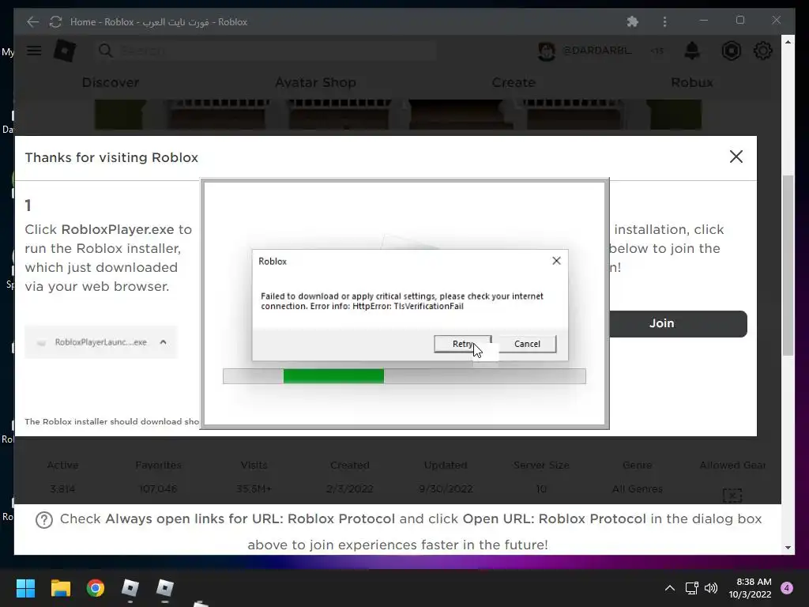
Task: Click the installer progress bar
Action: pyautogui.click(x=404, y=376)
